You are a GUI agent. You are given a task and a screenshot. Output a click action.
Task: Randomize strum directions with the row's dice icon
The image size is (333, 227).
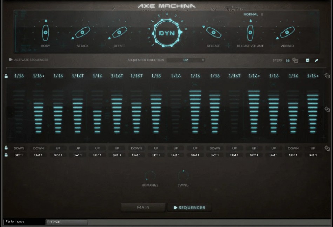tap(327, 148)
